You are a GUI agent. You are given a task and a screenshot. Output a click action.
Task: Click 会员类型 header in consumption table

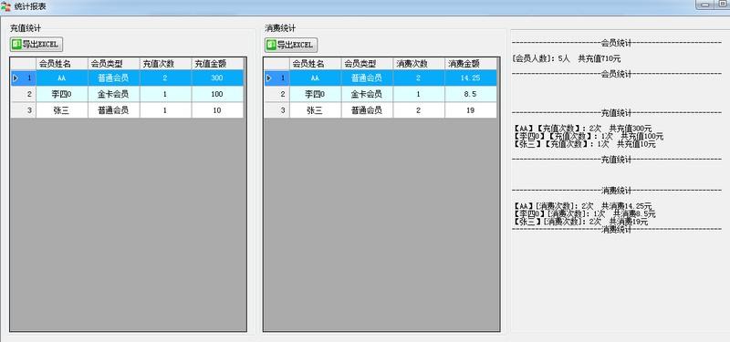pos(367,64)
